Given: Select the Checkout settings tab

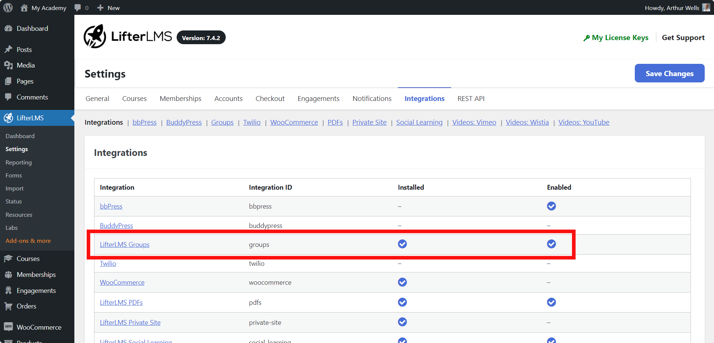Looking at the screenshot, I should coord(270,99).
